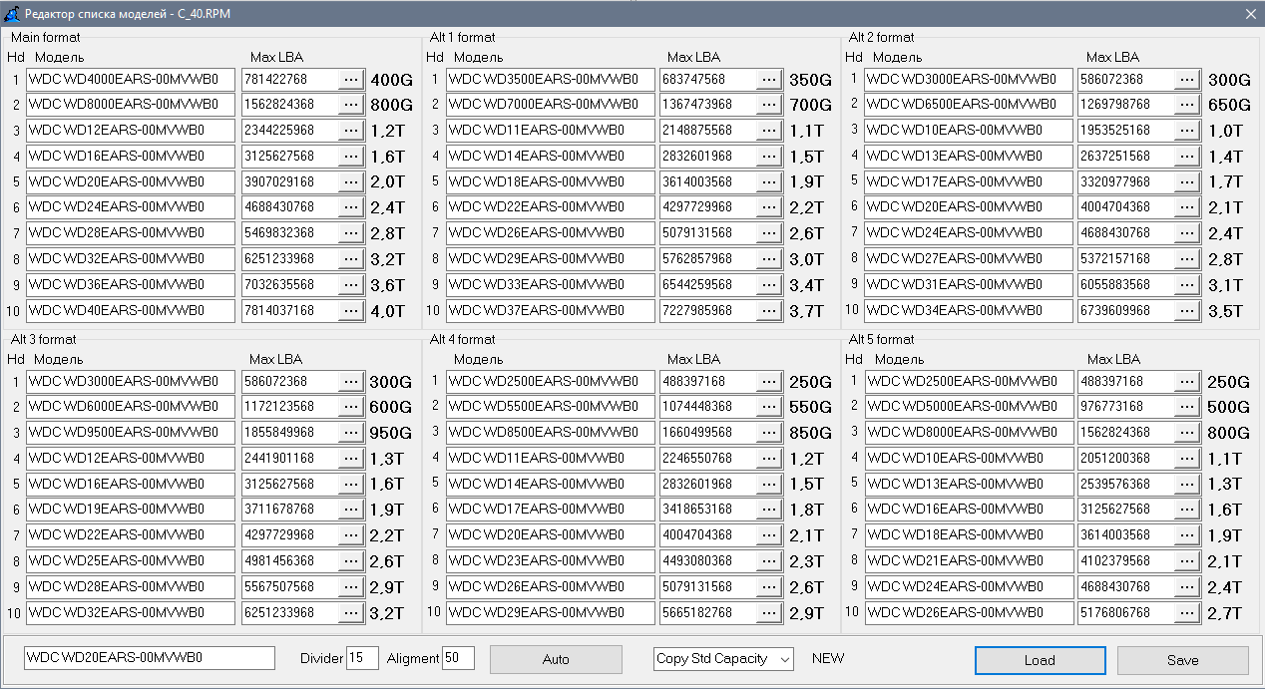Click the Aligment value field

tap(458, 658)
